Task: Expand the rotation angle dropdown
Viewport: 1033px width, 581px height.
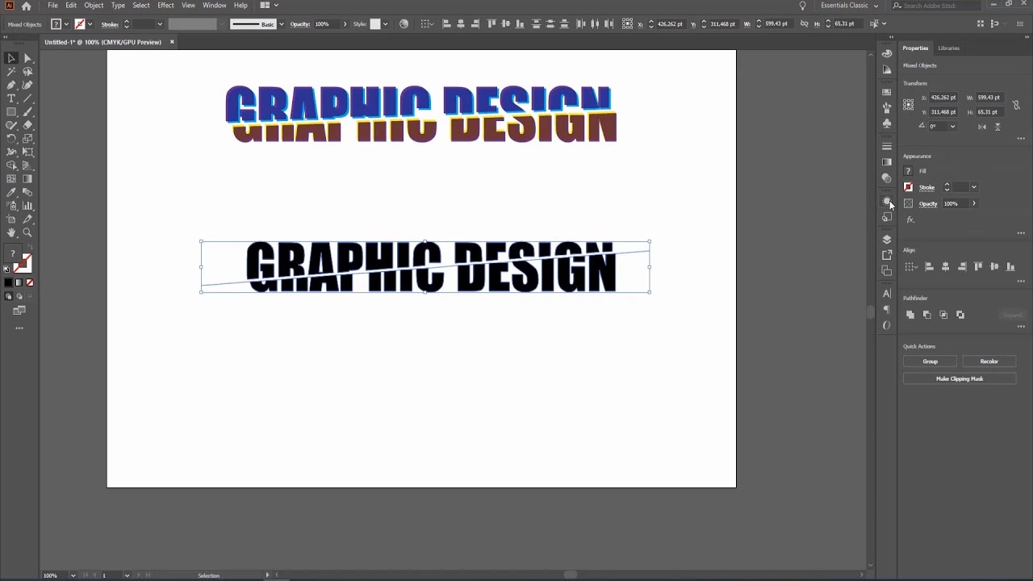Action: tap(952, 127)
